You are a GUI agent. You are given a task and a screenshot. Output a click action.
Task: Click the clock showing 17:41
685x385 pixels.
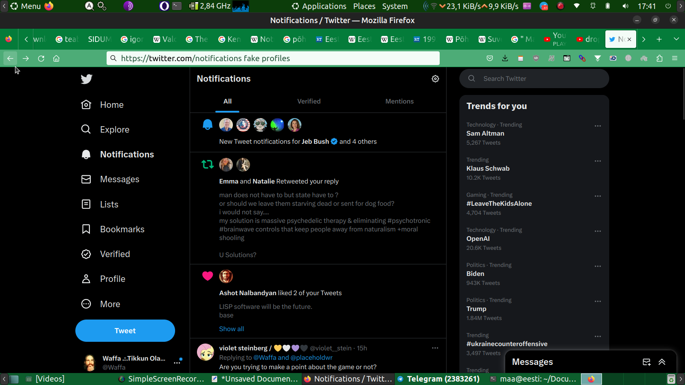pyautogui.click(x=647, y=6)
